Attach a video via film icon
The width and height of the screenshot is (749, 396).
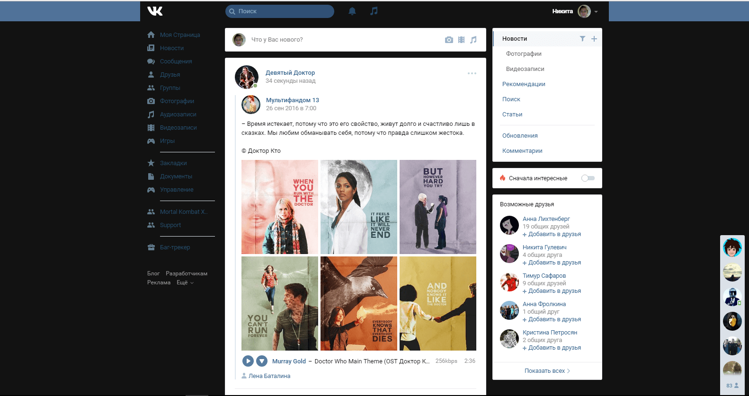[461, 40]
